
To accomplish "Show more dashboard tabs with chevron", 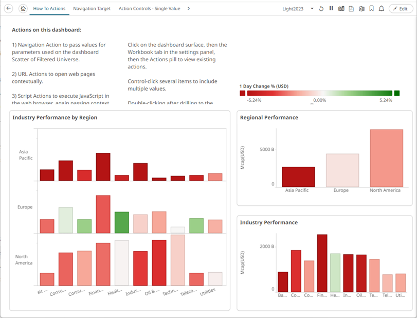I will pyautogui.click(x=189, y=9).
